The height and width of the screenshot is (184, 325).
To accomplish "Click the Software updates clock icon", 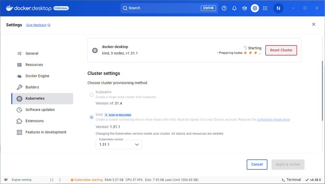I will 19,110.
